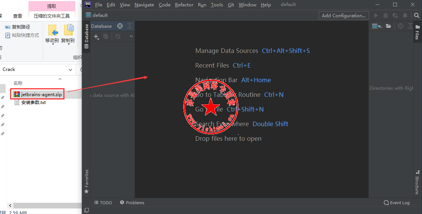This screenshot has width=422, height=214.
Task: Click the DataGrip DG logo icon
Action: click(x=88, y=4)
